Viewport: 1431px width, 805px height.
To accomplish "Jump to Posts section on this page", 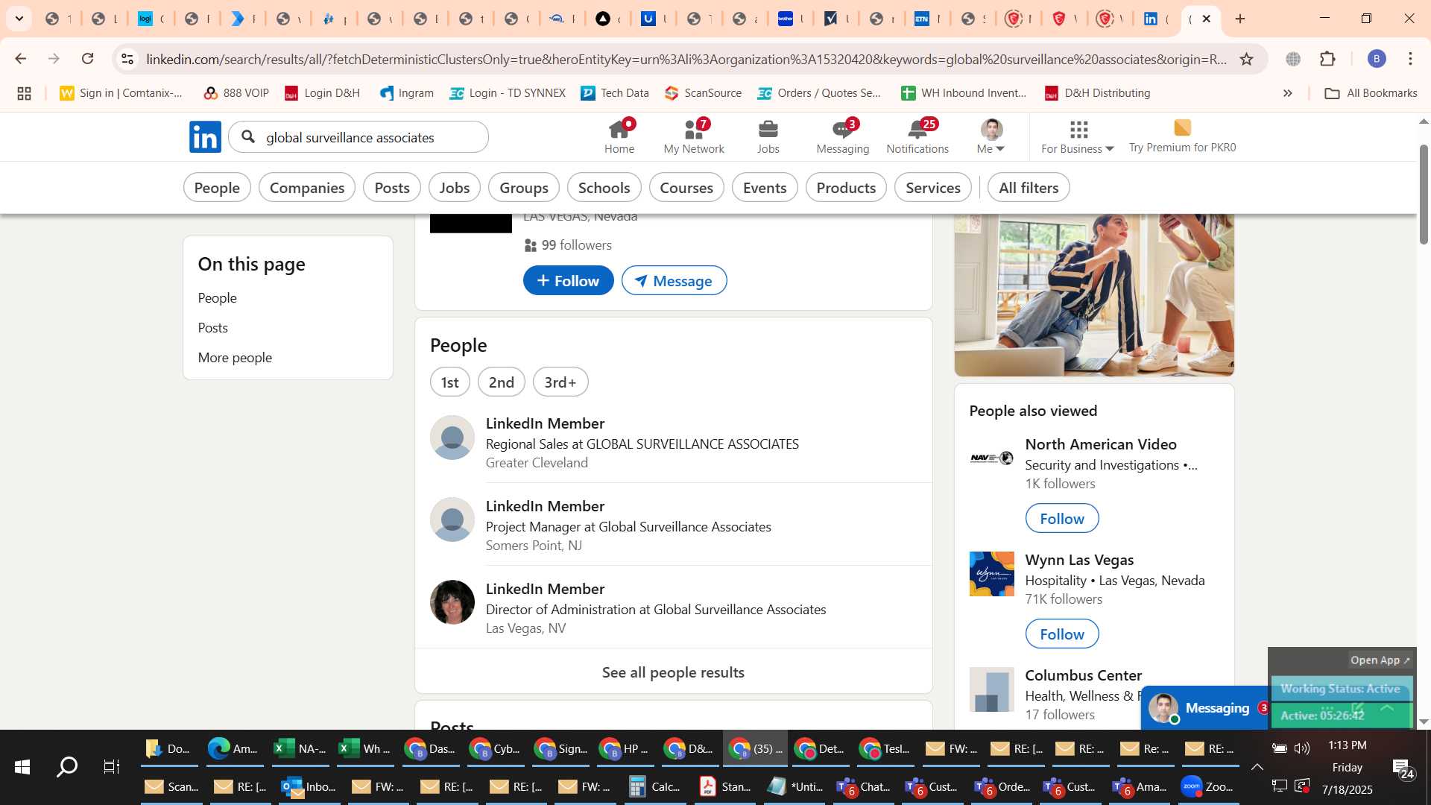I will [x=212, y=328].
